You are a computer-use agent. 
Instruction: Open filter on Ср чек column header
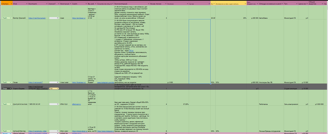coord(209,4)
